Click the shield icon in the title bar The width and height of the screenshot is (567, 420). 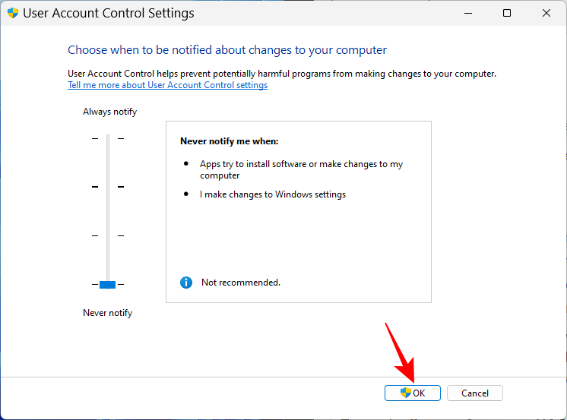[x=13, y=13]
